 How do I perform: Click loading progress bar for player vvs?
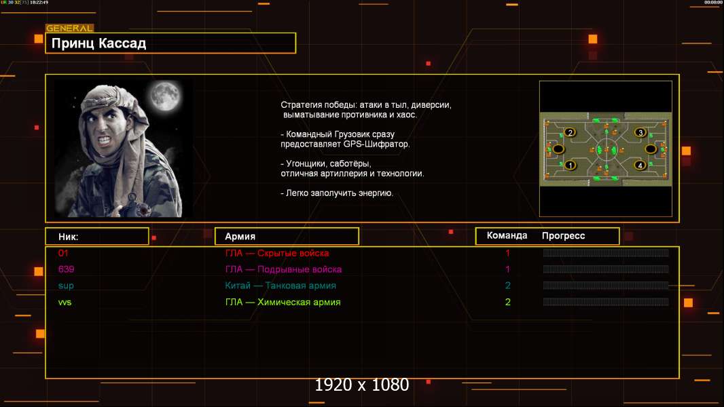pos(606,302)
